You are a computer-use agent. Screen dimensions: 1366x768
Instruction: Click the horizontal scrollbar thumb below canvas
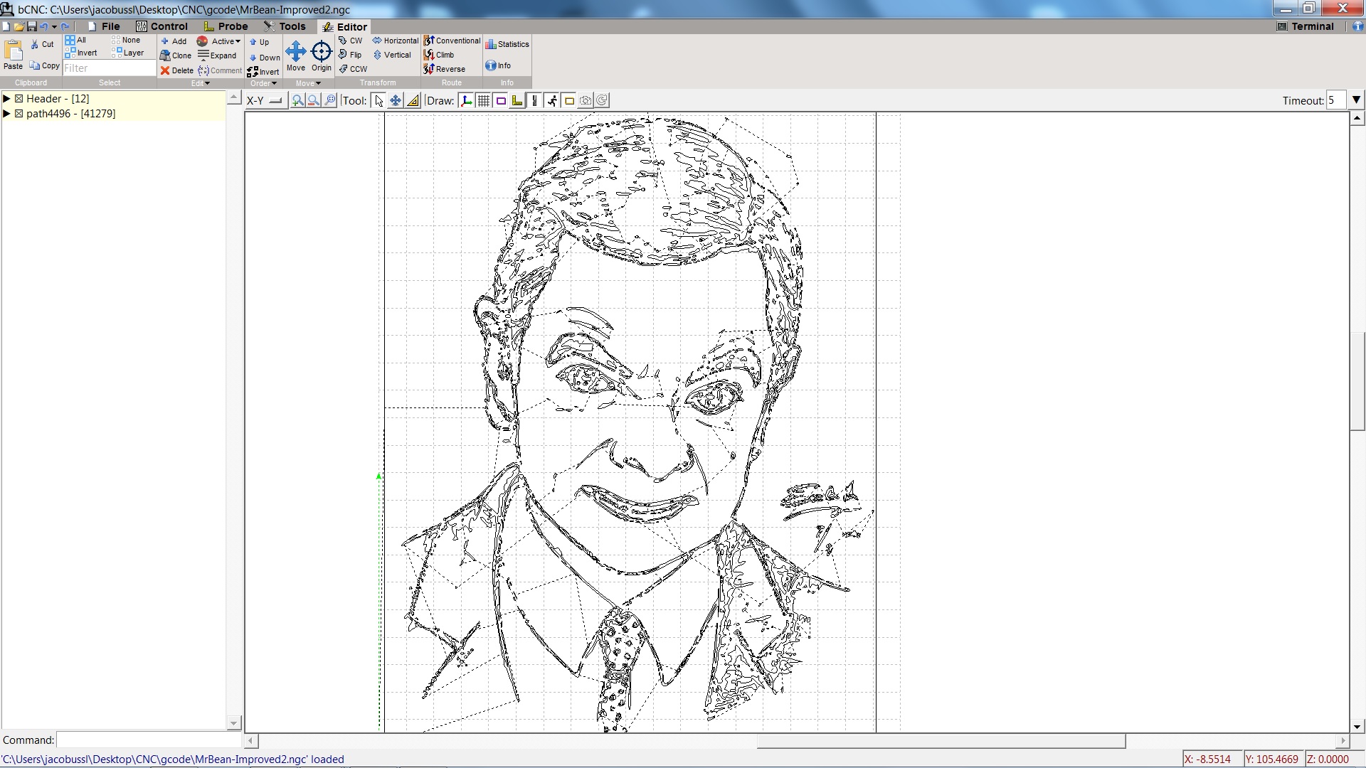point(941,741)
